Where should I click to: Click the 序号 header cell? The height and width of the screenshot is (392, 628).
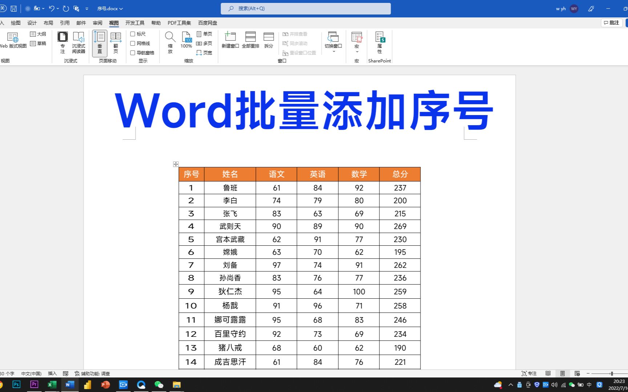click(192, 174)
